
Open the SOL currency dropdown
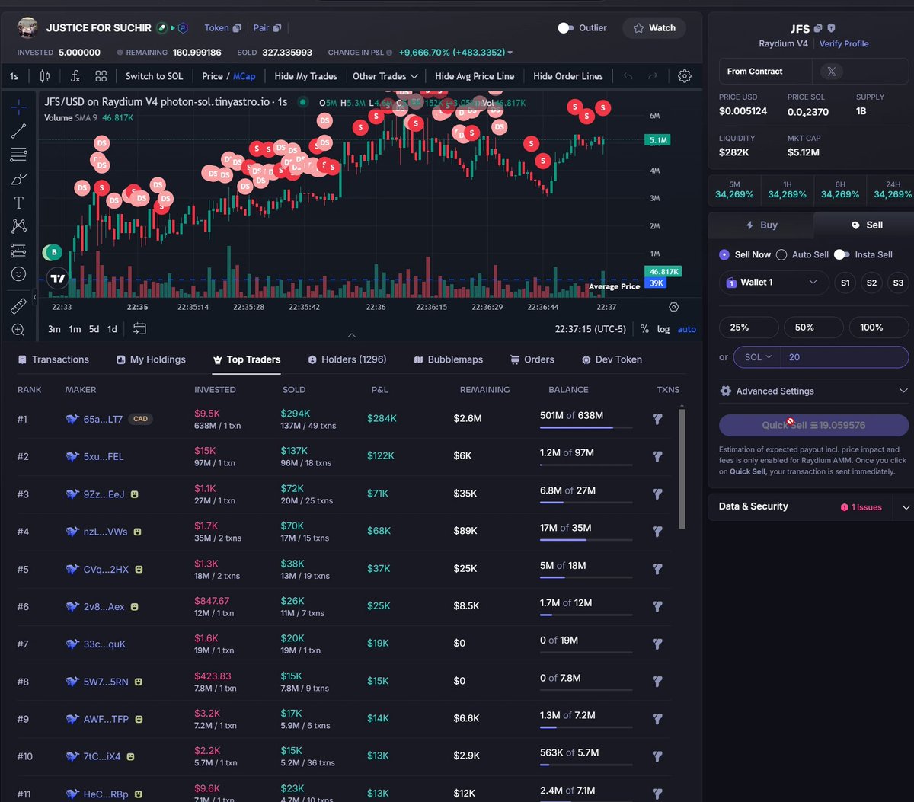pos(757,357)
